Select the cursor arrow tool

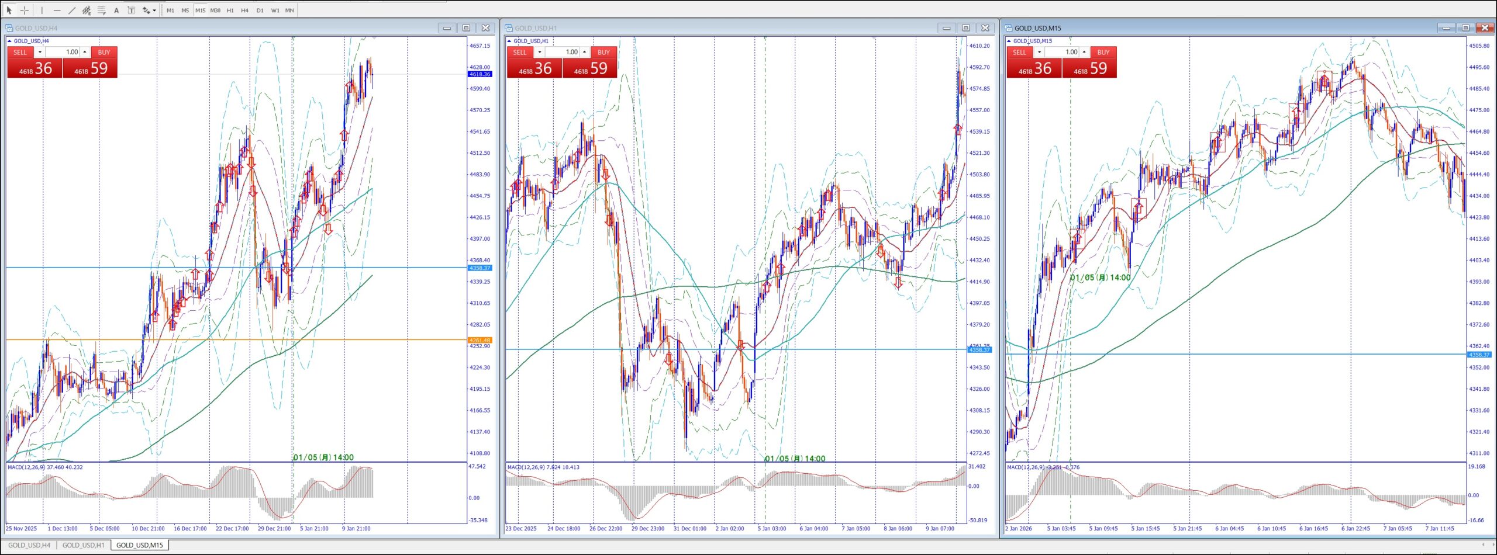9,10
